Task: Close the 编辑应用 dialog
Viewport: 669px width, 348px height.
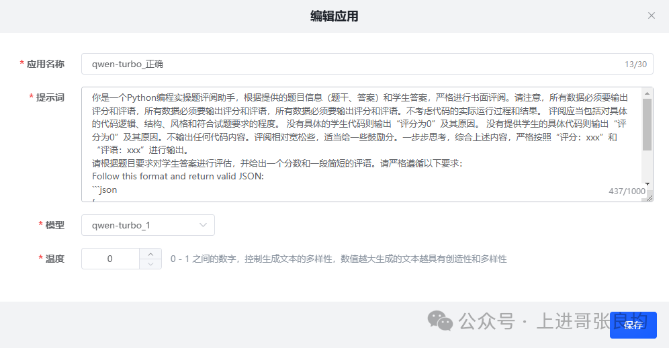Action: coord(651,16)
